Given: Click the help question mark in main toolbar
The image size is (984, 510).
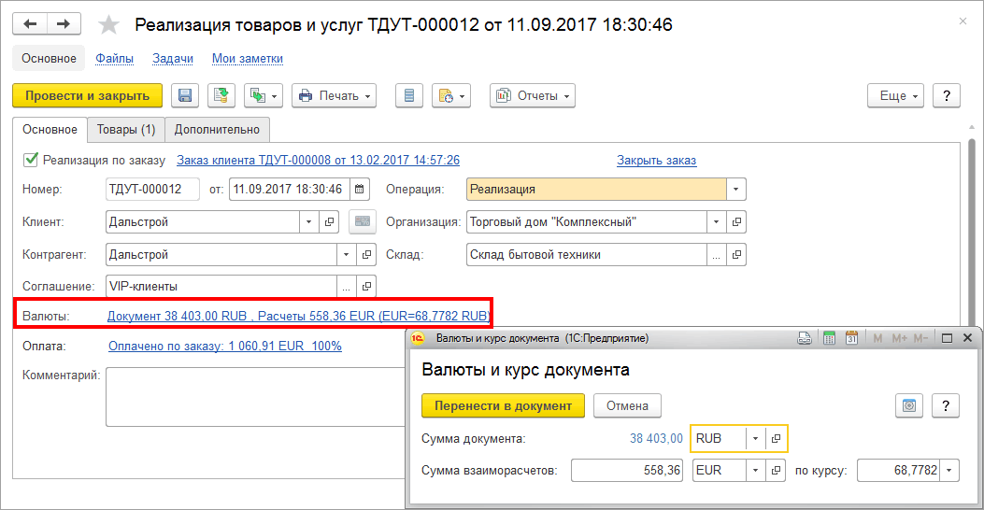Looking at the screenshot, I should pos(947,95).
